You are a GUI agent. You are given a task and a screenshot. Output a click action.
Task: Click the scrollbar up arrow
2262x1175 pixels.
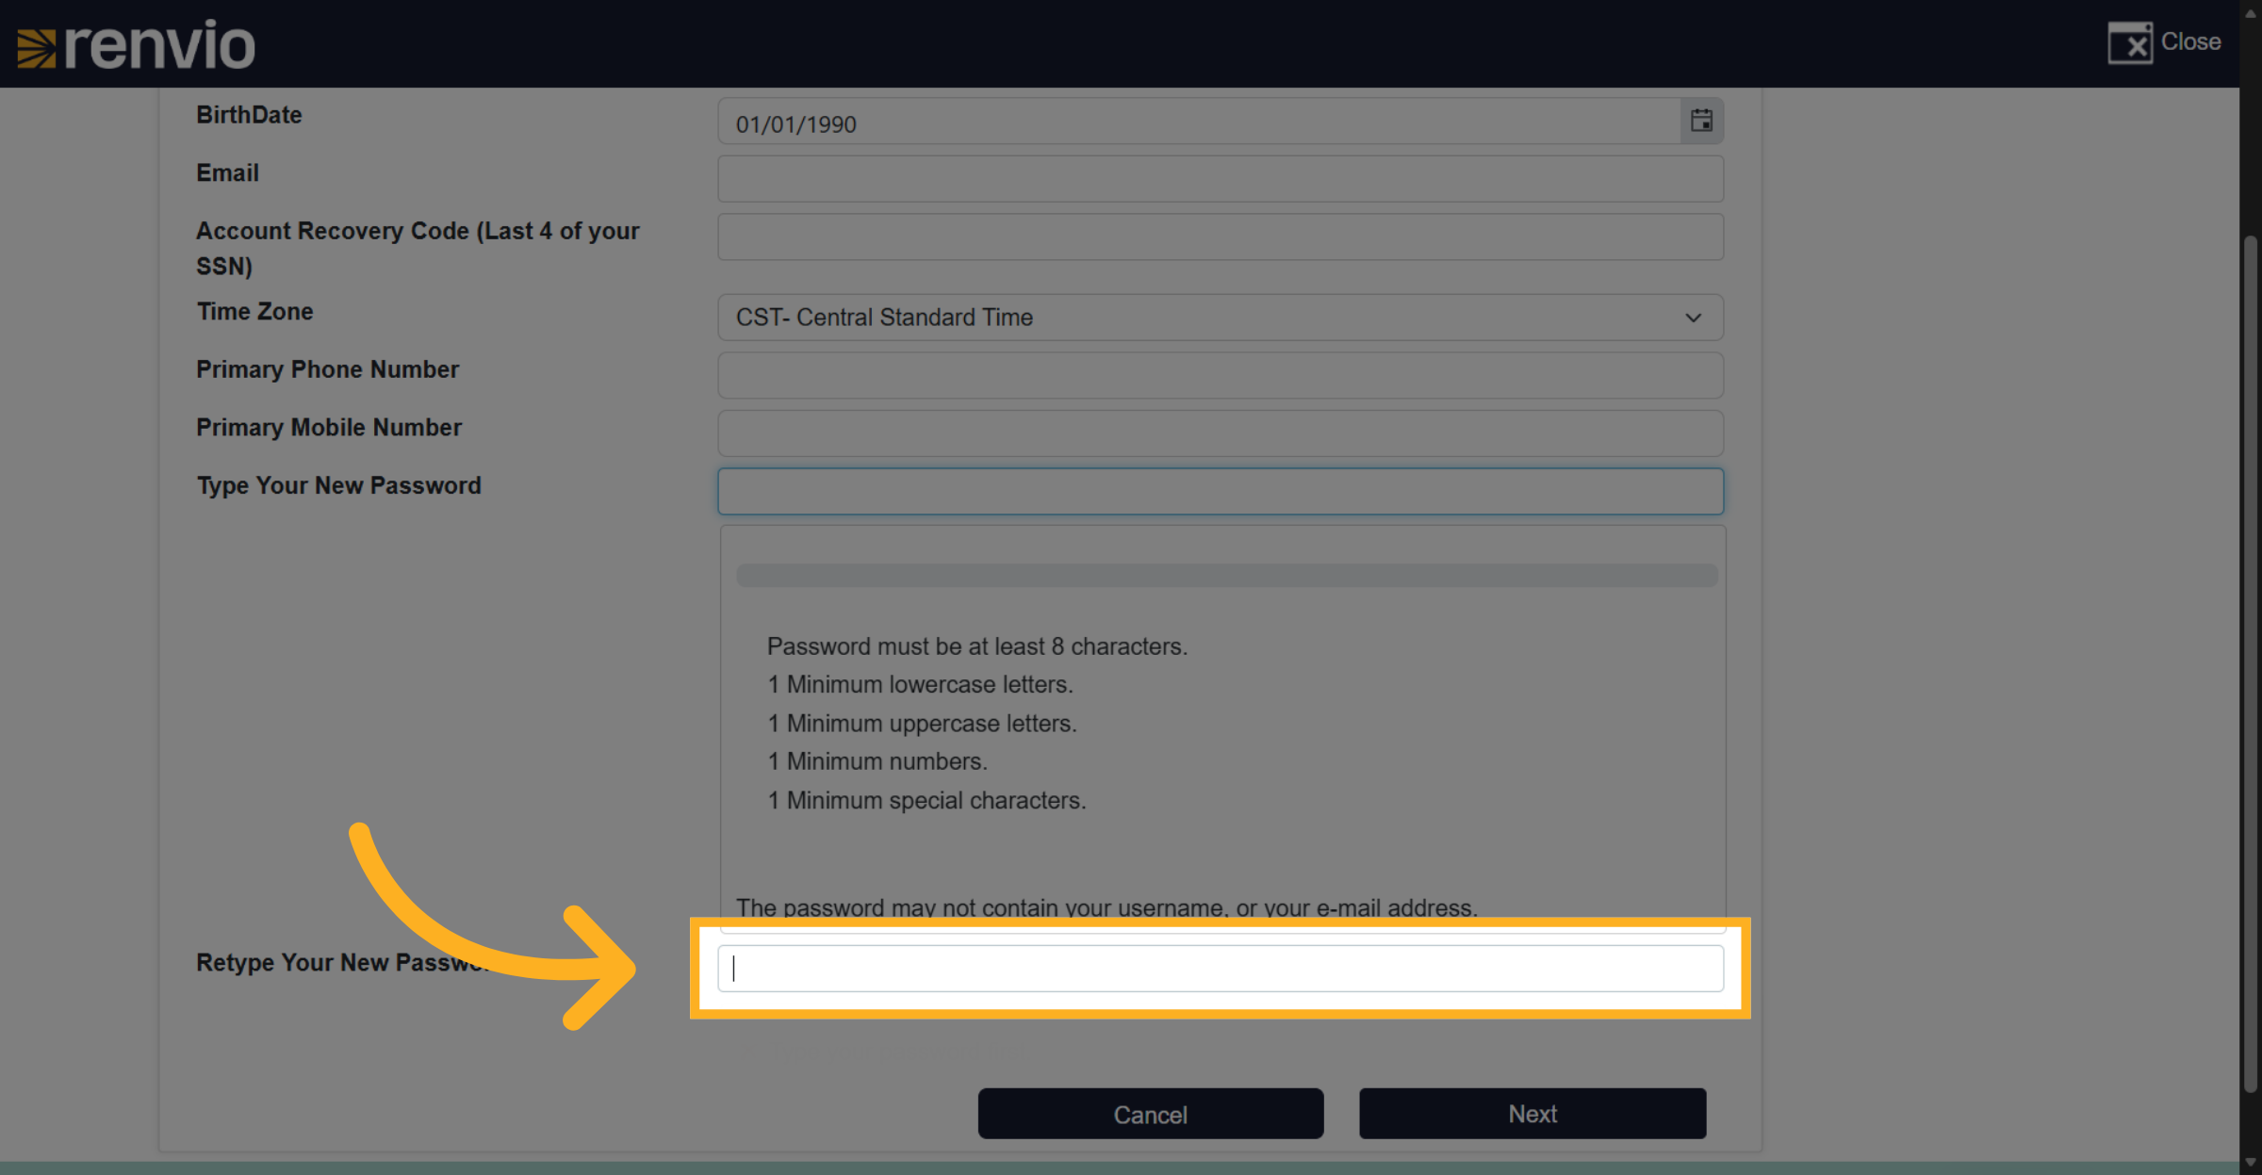[x=2251, y=13]
